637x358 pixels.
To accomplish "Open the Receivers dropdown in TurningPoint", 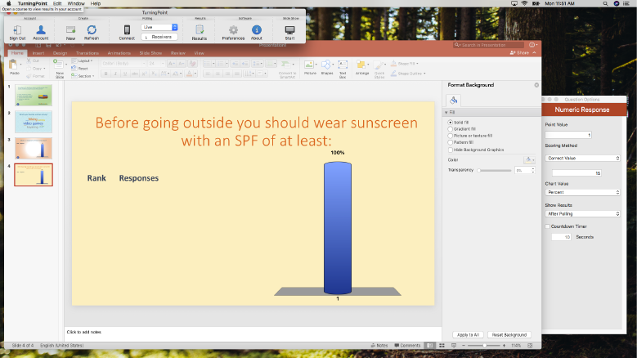I will (159, 37).
